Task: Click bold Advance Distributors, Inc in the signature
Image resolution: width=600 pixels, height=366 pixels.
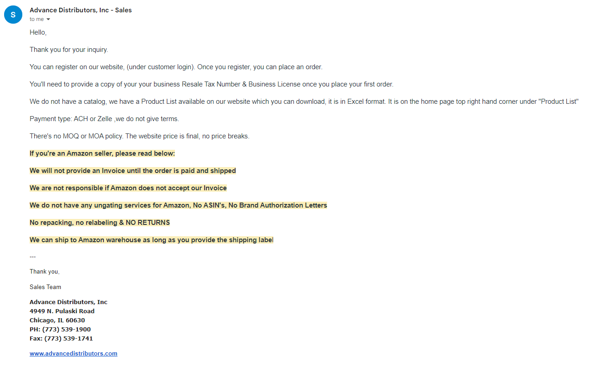Action: coord(68,302)
